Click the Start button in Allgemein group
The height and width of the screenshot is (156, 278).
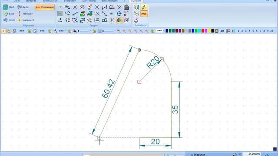click(9, 7)
